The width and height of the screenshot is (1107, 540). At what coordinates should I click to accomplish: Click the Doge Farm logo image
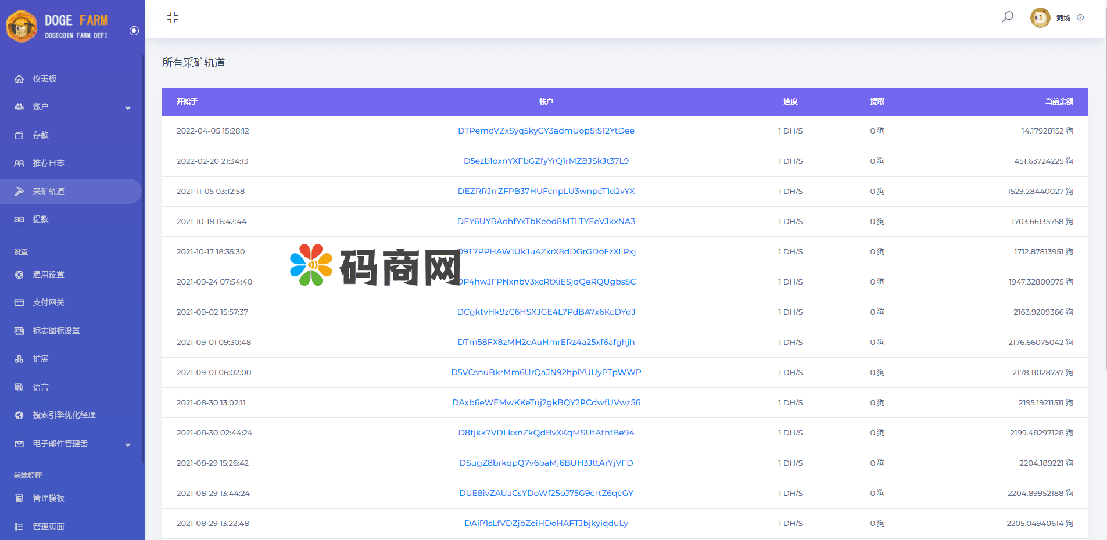[x=22, y=26]
